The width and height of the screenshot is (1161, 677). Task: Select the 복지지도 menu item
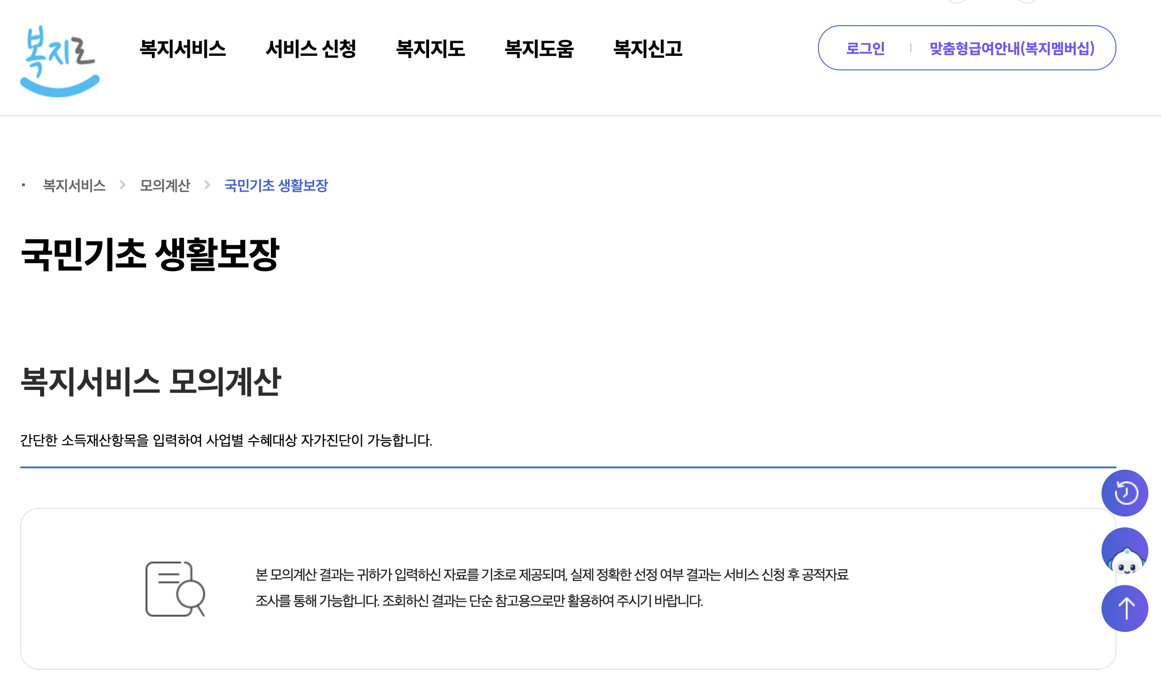(x=430, y=48)
